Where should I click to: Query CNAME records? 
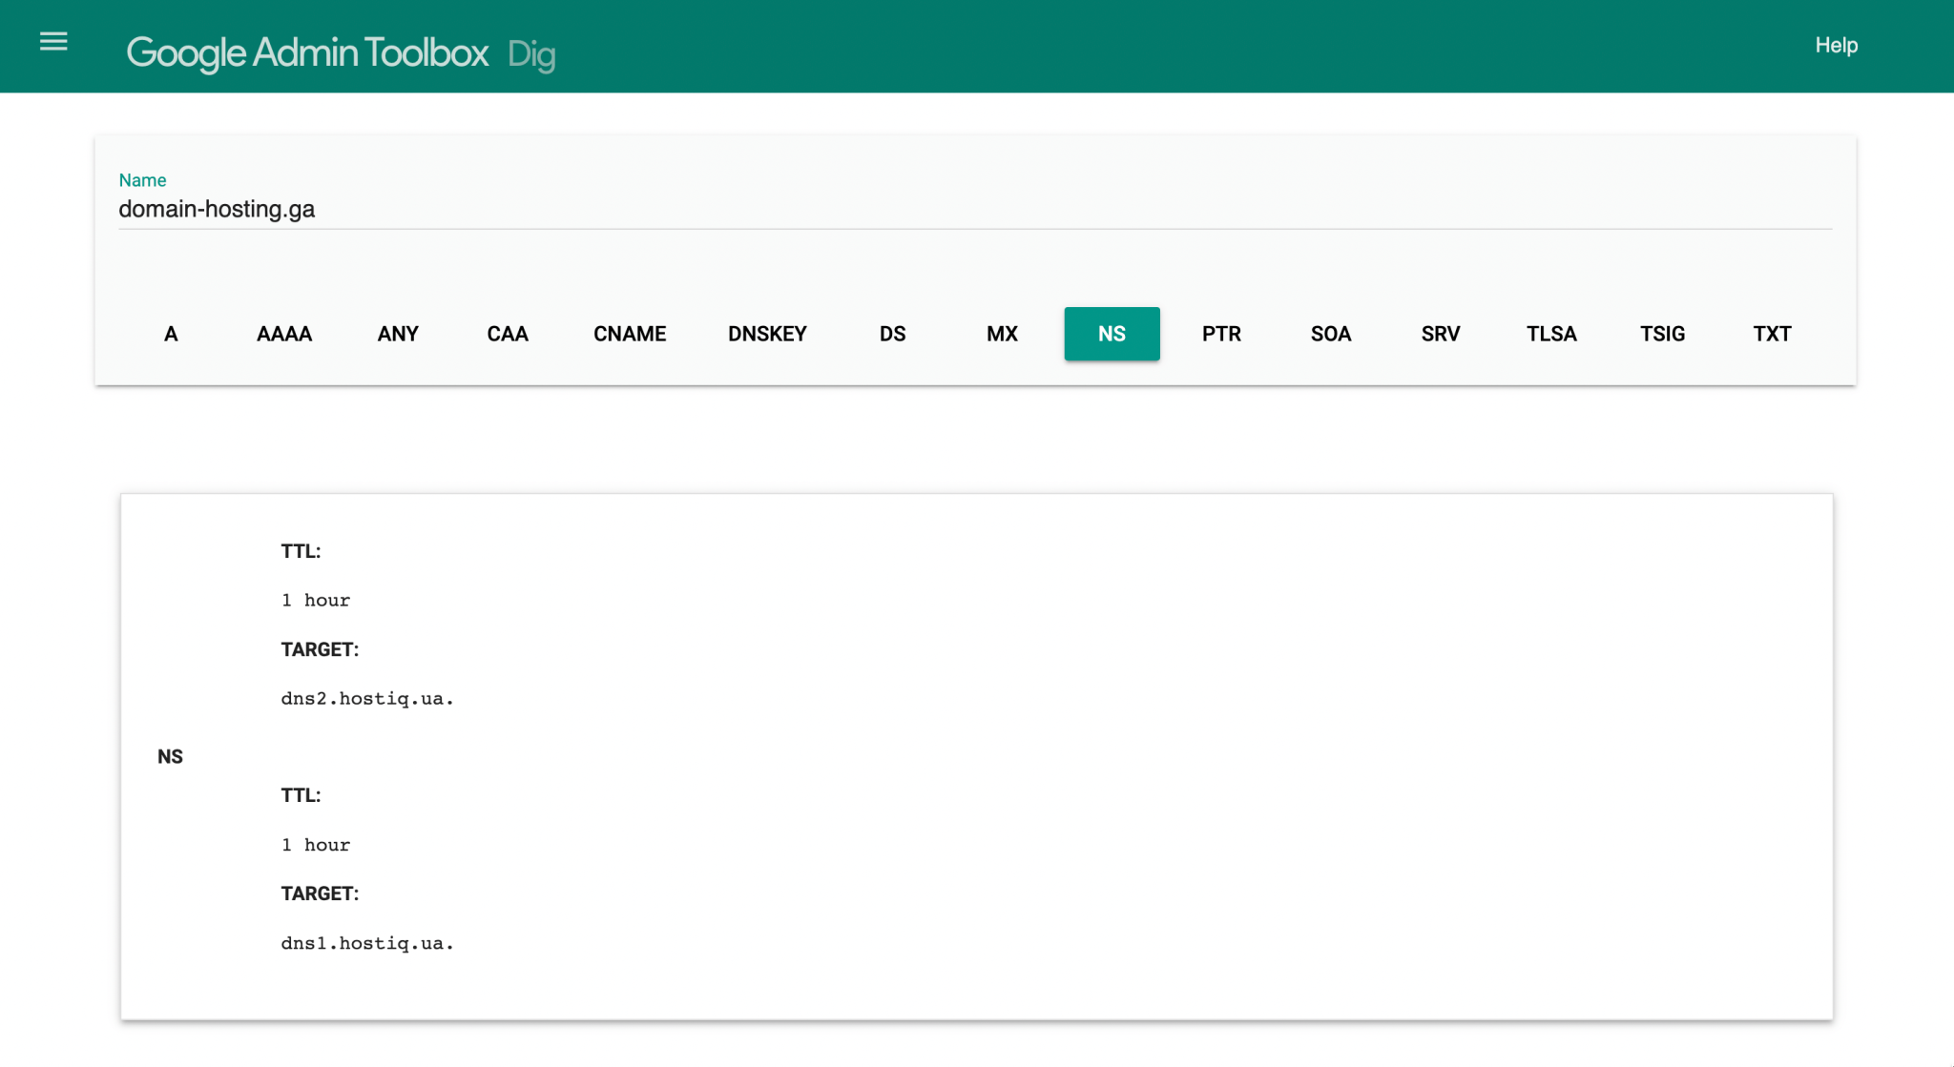tap(630, 334)
